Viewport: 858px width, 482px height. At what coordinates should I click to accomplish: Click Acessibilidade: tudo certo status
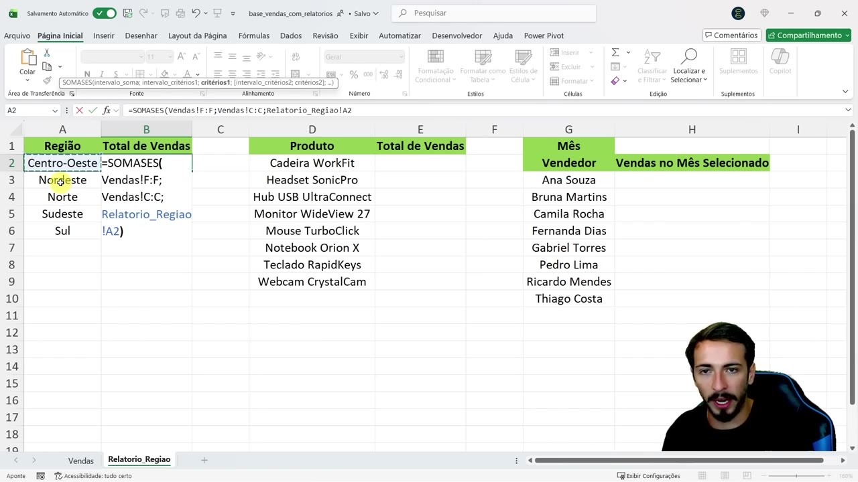93,476
